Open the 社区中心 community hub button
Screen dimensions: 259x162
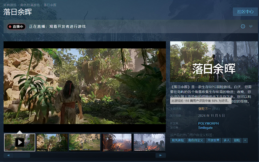245,12
